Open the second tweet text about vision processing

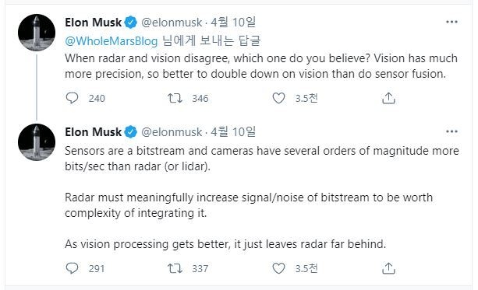(225, 244)
